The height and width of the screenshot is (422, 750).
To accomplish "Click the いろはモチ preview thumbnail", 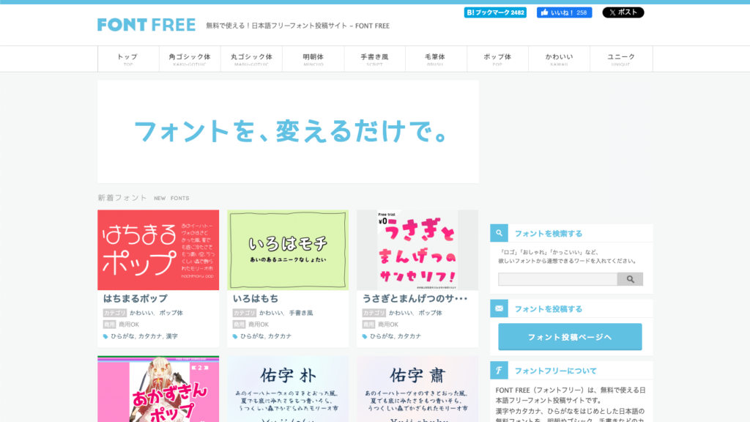I will (287, 250).
